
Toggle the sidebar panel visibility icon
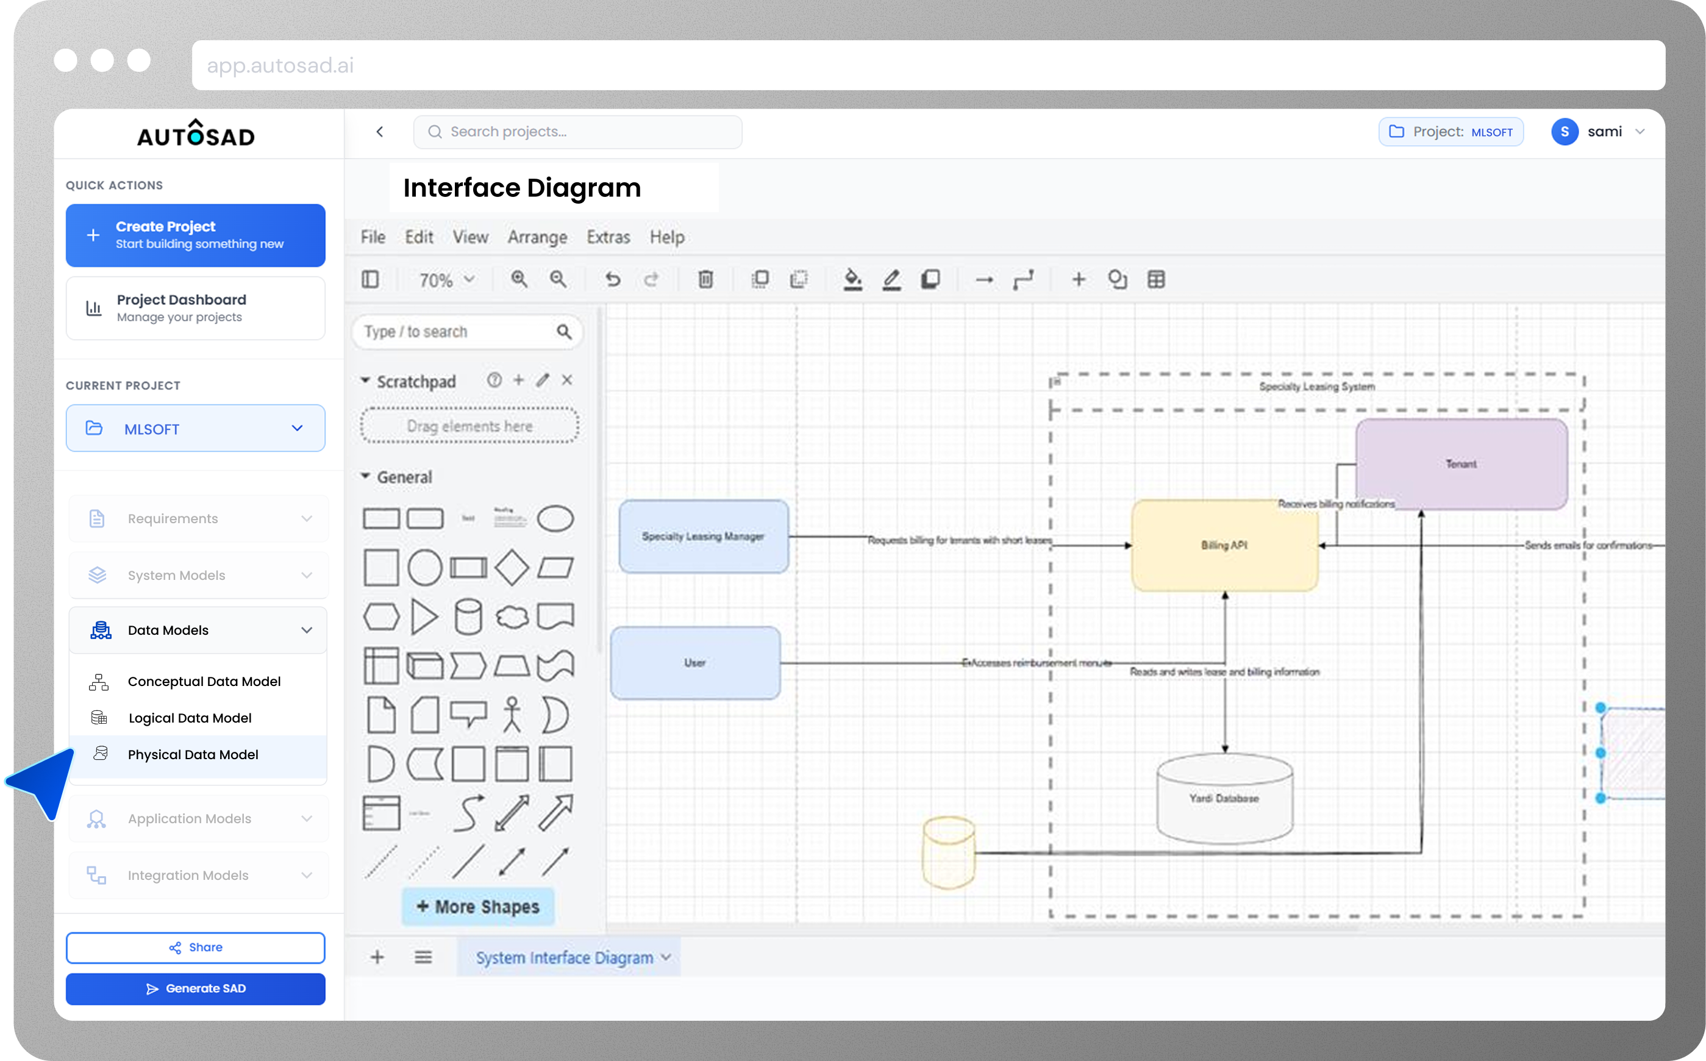tap(370, 280)
